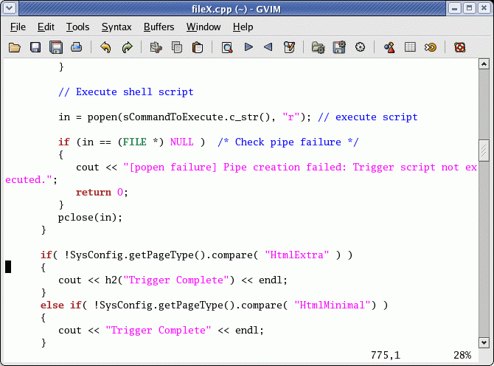
Task: Close the GVIM window
Action: pyautogui.click(x=484, y=8)
